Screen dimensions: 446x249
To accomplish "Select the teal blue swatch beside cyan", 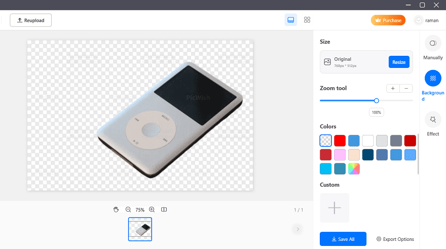I will click(x=340, y=169).
